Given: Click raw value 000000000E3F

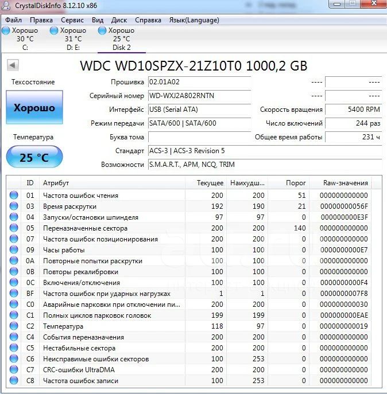Looking at the screenshot, I should pyautogui.click(x=344, y=217).
